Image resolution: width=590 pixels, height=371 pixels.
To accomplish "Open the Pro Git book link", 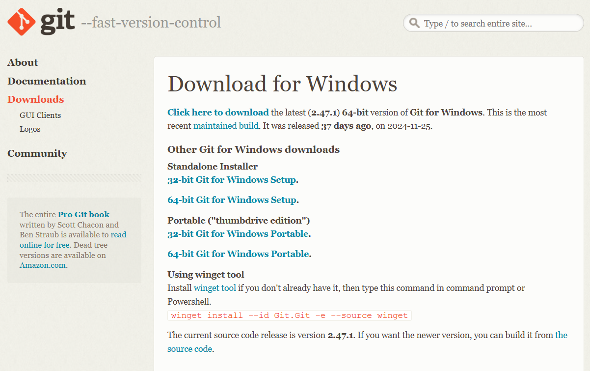I will (83, 214).
